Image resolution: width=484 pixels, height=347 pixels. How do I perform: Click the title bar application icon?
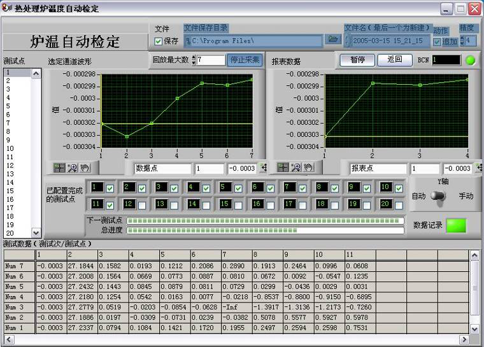point(7,8)
